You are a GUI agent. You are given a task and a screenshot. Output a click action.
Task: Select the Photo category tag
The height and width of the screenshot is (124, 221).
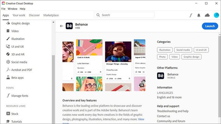coord(162,57)
